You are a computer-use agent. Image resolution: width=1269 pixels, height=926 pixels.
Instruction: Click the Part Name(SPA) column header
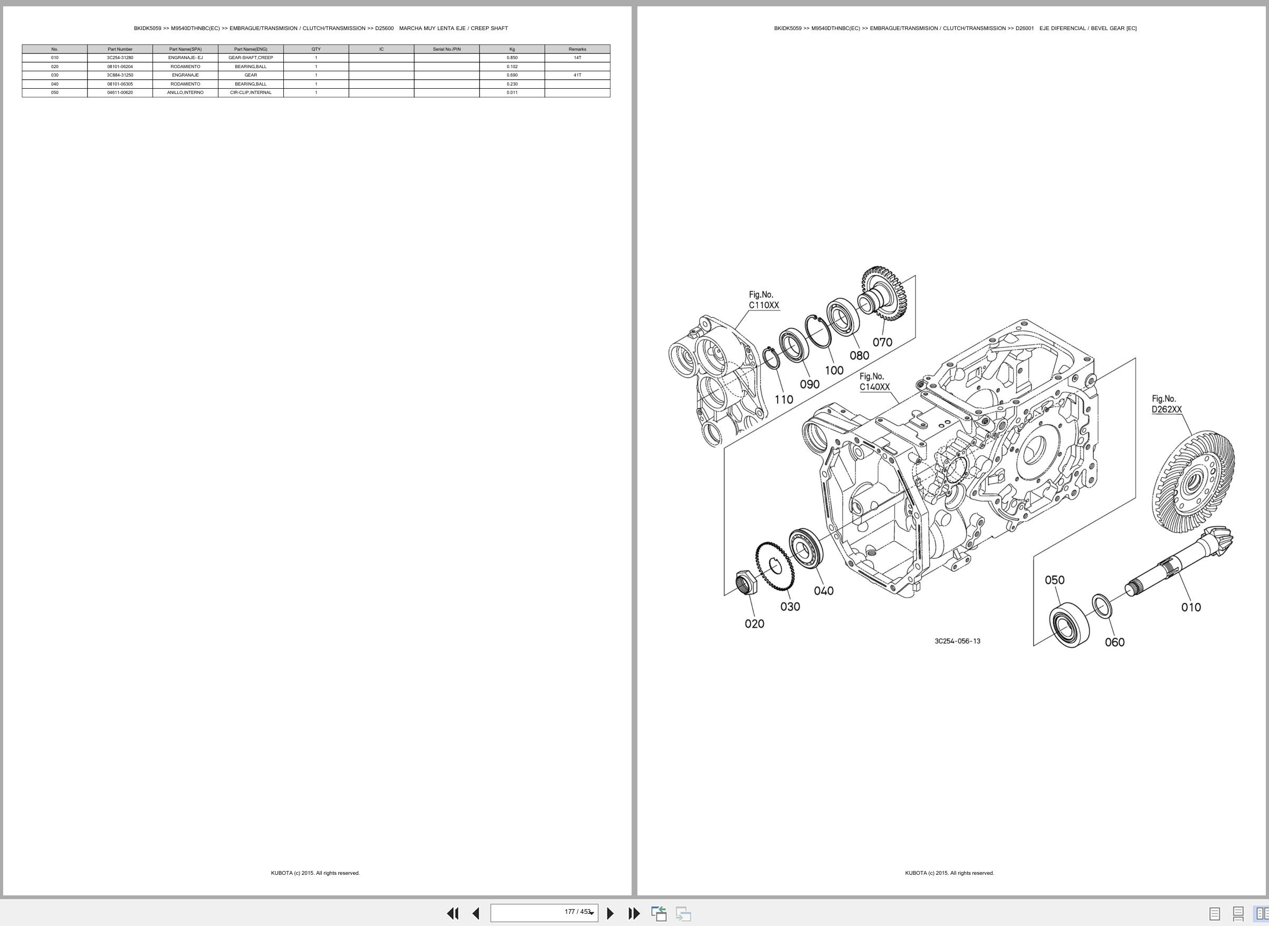185,49
